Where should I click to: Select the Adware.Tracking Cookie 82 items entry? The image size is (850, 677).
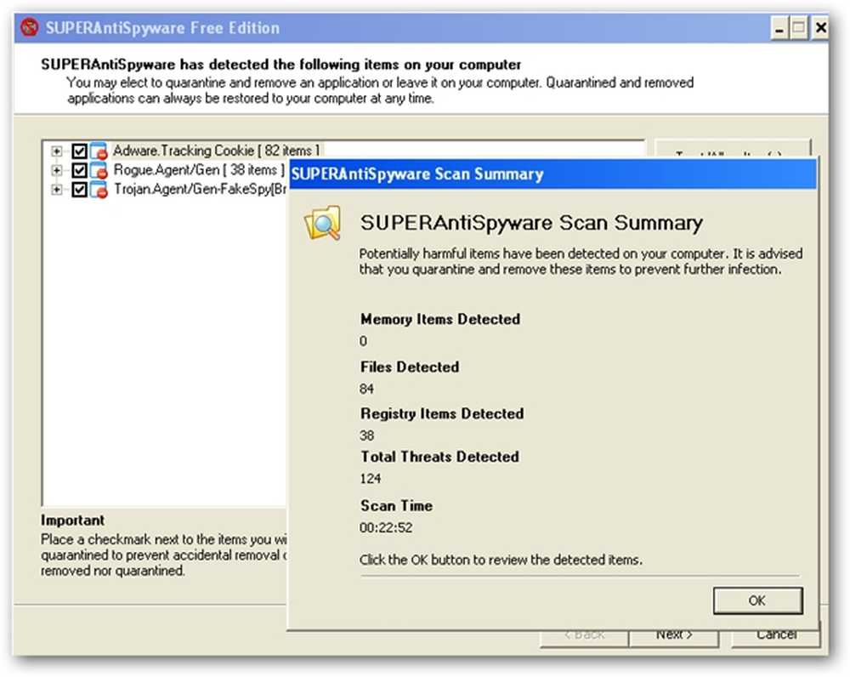point(216,151)
